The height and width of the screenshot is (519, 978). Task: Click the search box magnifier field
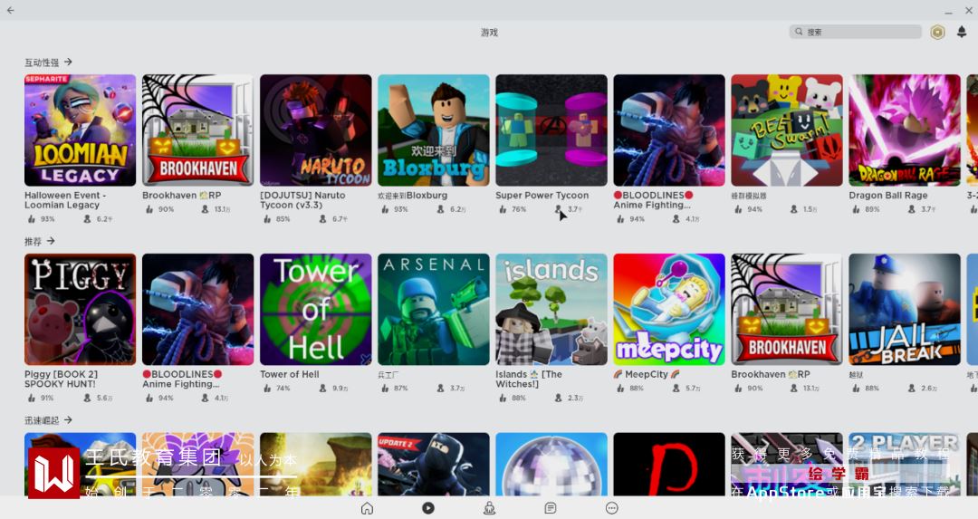coord(855,32)
